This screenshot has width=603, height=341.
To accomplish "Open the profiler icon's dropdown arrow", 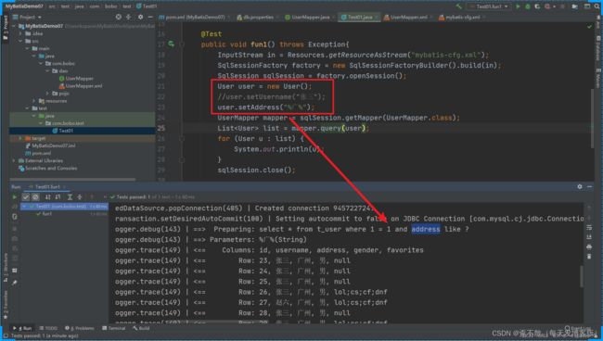I will point(554,6).
